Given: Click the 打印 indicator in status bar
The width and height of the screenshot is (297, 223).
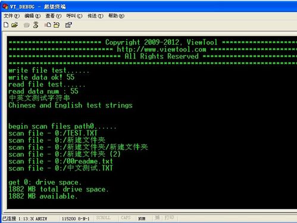Looking at the screenshot, I should pyautogui.click(x=169, y=218).
